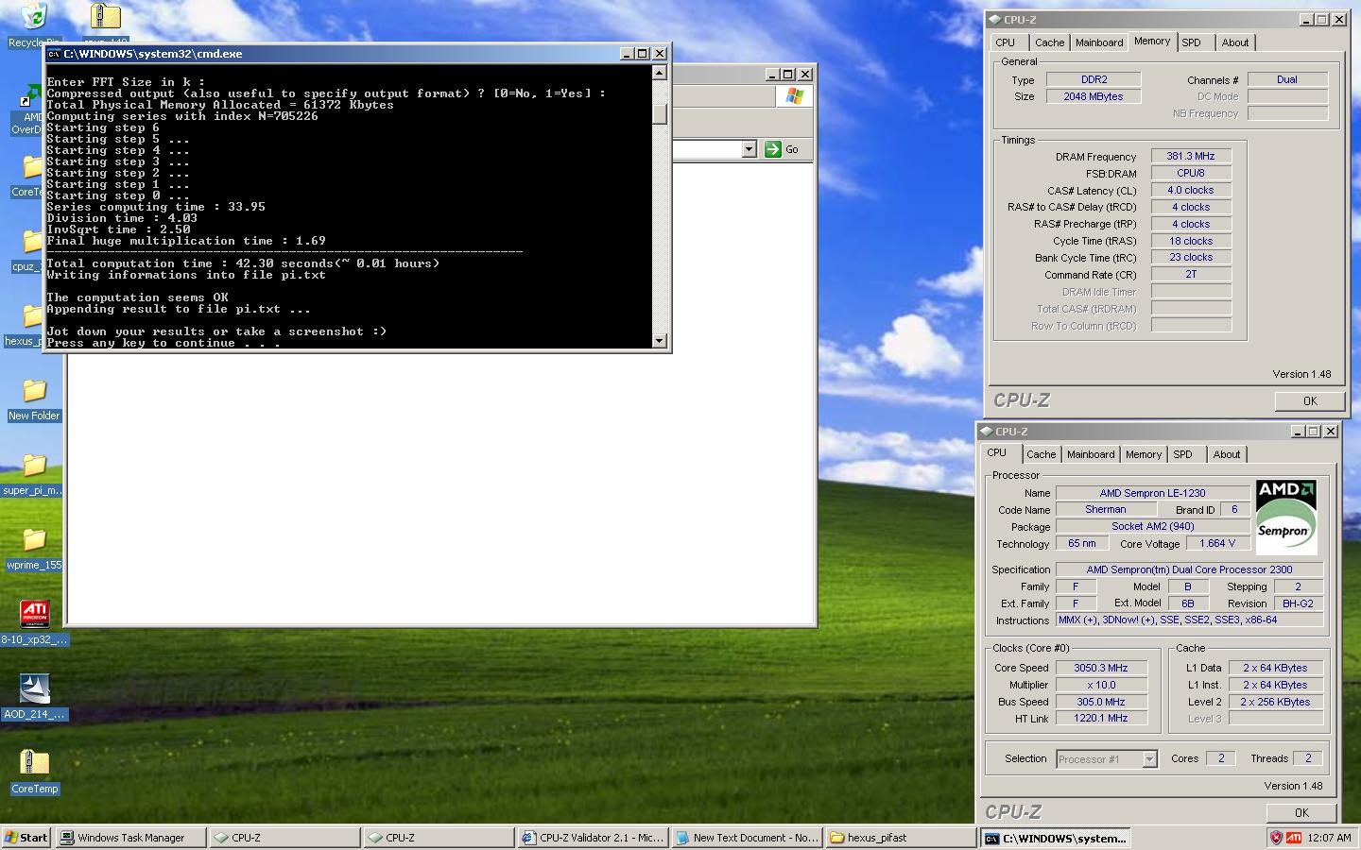Image resolution: width=1361 pixels, height=850 pixels.
Task: Click the Cycle Time (tRAS) value 18 clocks
Action: click(1191, 242)
